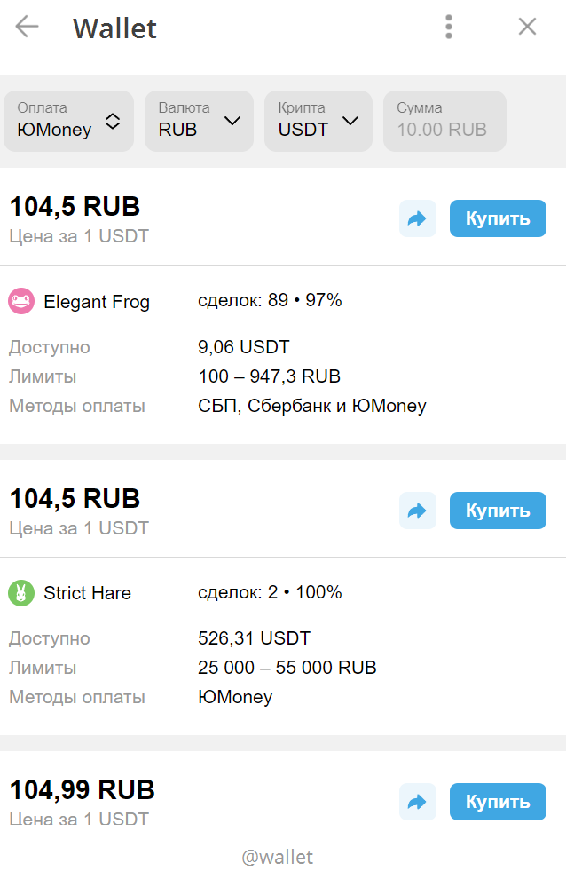
Task: Go back with the left arrow icon
Action: [x=27, y=26]
